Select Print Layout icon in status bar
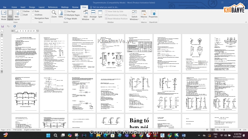The width and height of the screenshot is (248, 139). [x=212, y=130]
